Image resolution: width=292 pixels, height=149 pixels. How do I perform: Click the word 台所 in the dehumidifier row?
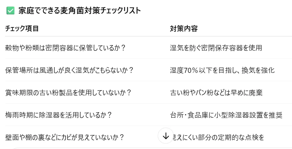coord(177,115)
